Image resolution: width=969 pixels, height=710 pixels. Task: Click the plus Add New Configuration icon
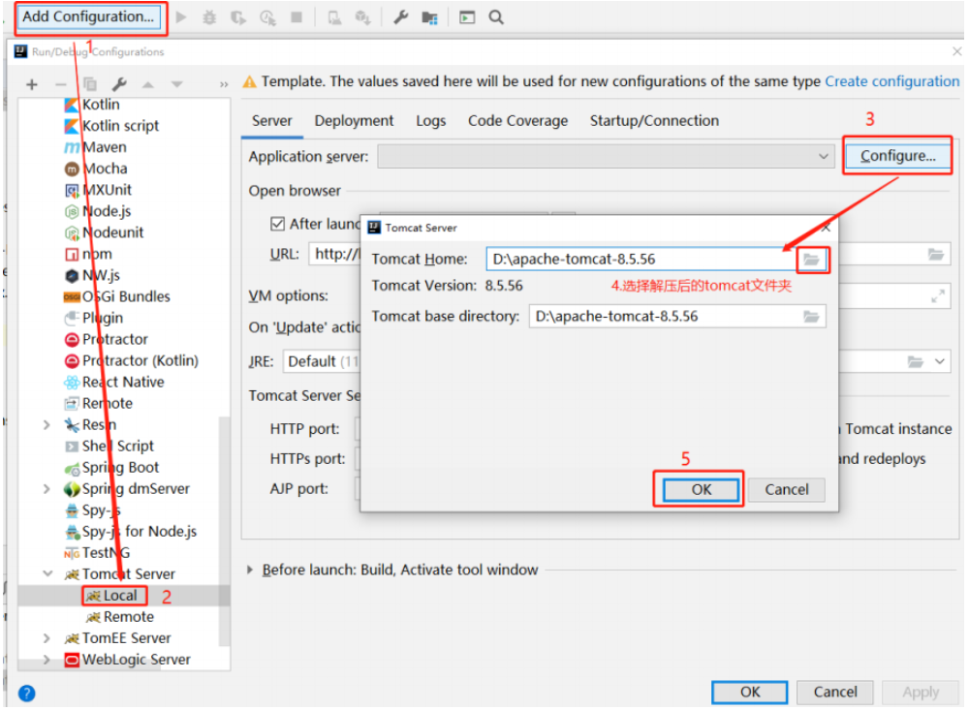[32, 84]
